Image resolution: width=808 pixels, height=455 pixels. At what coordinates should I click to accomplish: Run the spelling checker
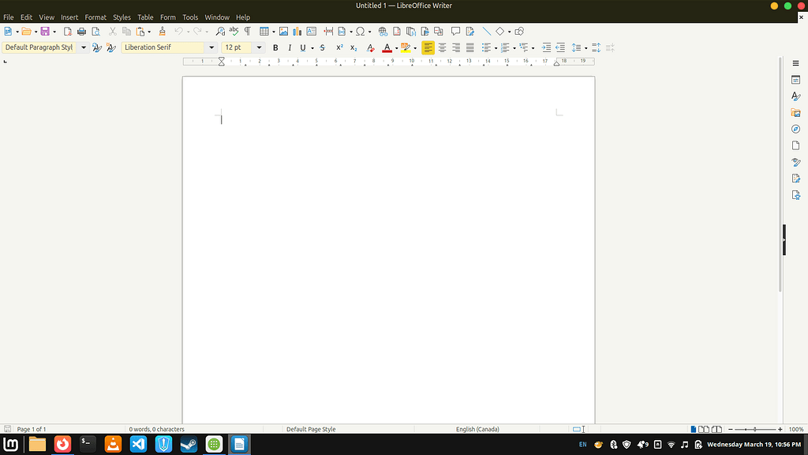click(x=233, y=31)
